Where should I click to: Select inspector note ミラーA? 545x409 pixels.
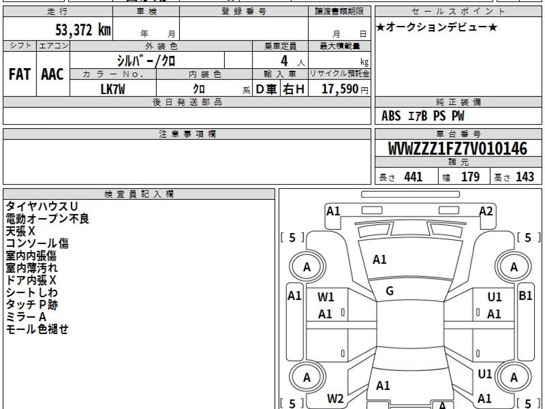click(26, 317)
